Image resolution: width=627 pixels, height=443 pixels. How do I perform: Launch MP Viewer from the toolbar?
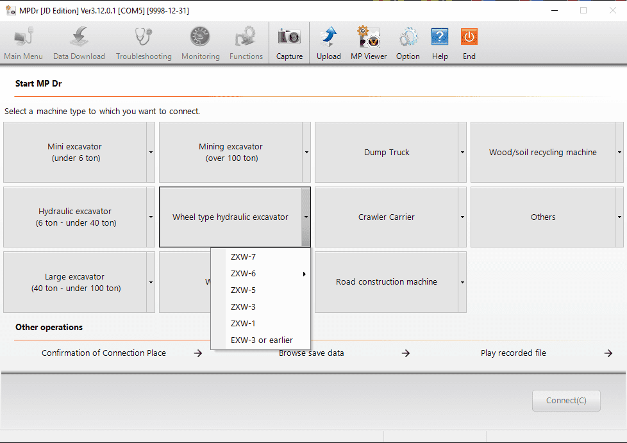pos(369,38)
